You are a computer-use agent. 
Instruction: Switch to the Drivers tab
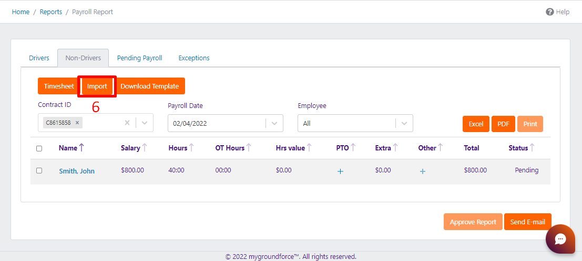click(x=39, y=58)
